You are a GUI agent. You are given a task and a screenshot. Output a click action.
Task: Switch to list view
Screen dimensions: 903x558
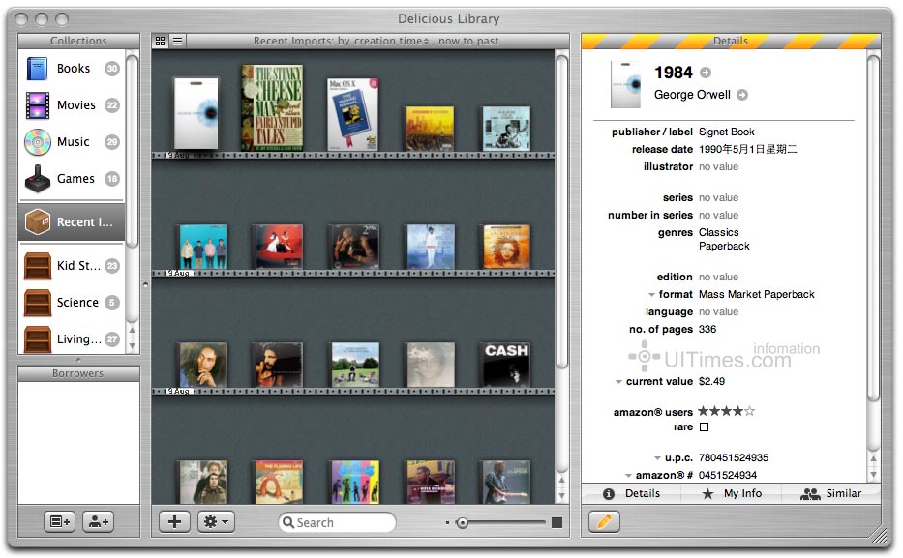[x=177, y=41]
